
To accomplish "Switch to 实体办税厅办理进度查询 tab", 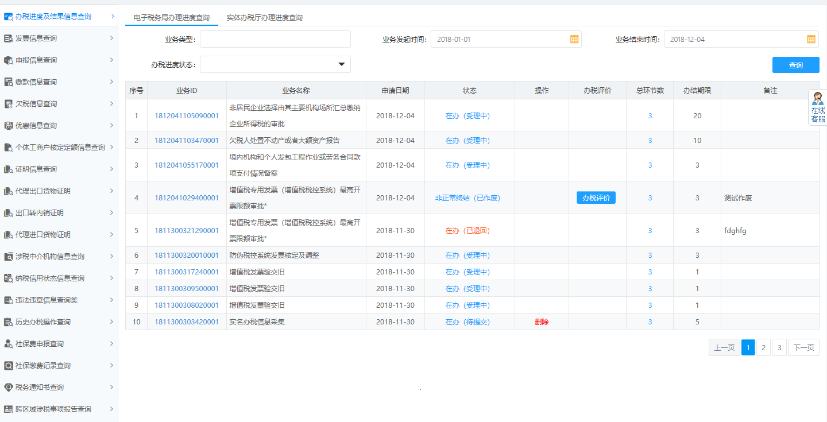I will [x=264, y=17].
